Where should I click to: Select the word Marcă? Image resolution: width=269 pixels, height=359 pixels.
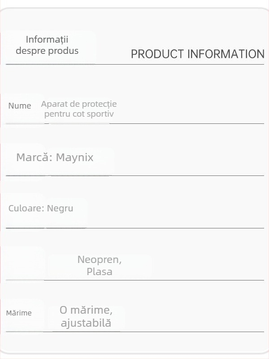35,158
